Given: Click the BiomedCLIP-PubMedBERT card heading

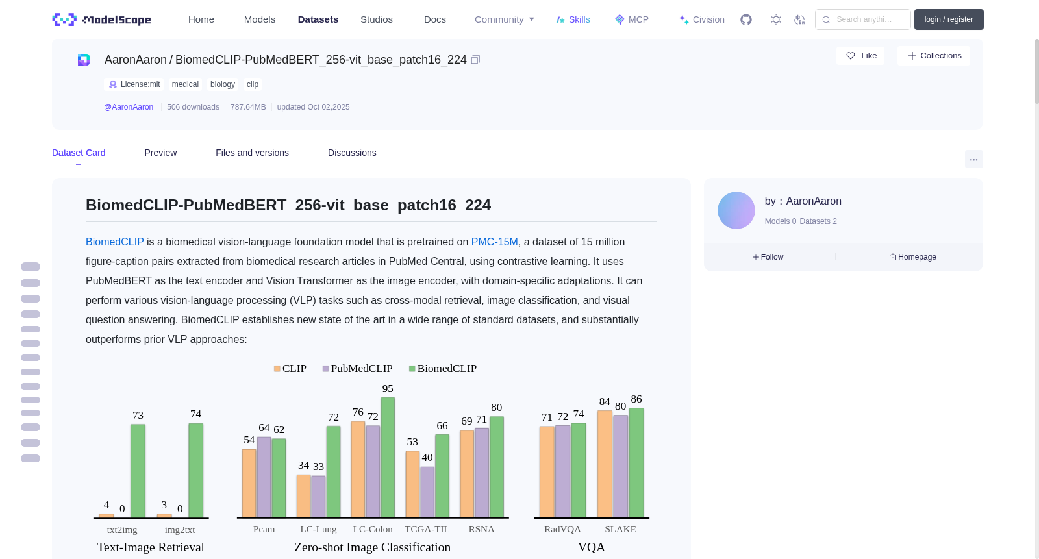Looking at the screenshot, I should (x=288, y=205).
